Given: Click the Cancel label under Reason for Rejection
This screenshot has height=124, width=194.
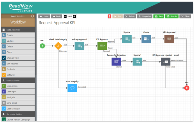Looking at the screenshot, I should 120,67.
